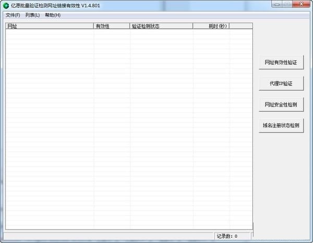This screenshot has width=313, height=243.
Task: Click the 验证检测状态 column header
Action: tap(161, 26)
